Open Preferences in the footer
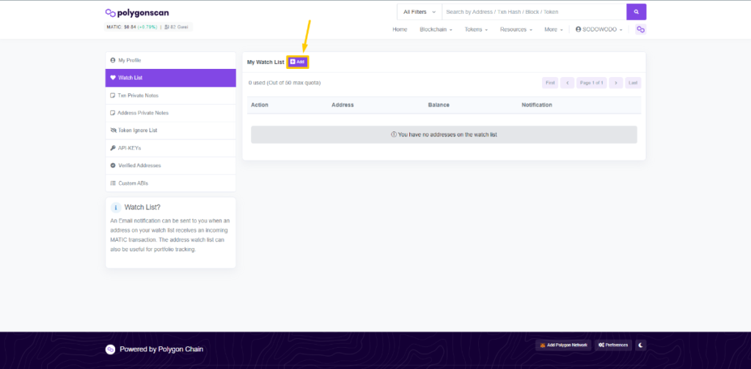Image resolution: width=751 pixels, height=369 pixels. (x=613, y=345)
